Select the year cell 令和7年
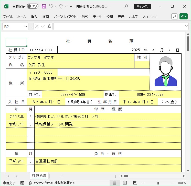Image resolution: width=191 pixels, height=186 pixels. (x=16, y=124)
